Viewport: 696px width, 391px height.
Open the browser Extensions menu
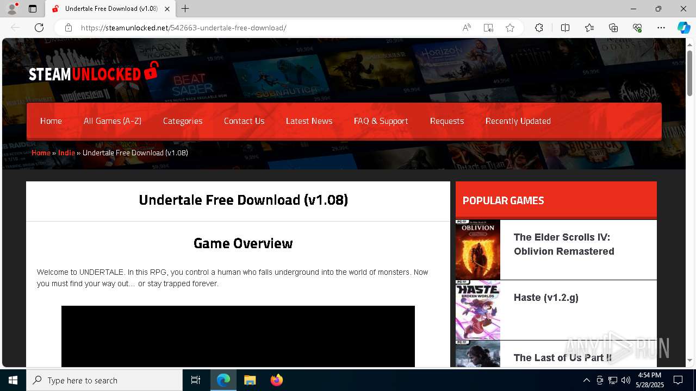[x=539, y=28]
